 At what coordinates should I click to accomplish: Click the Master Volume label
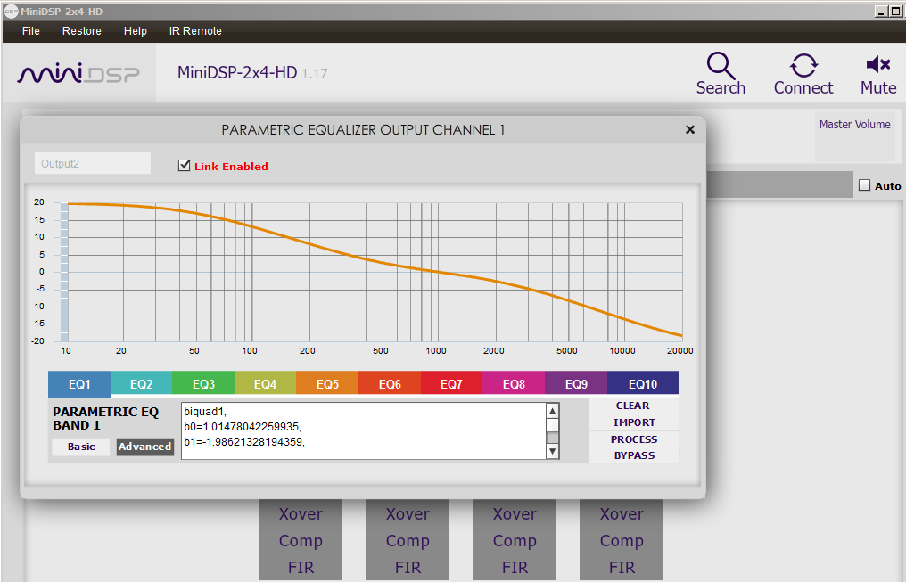854,125
